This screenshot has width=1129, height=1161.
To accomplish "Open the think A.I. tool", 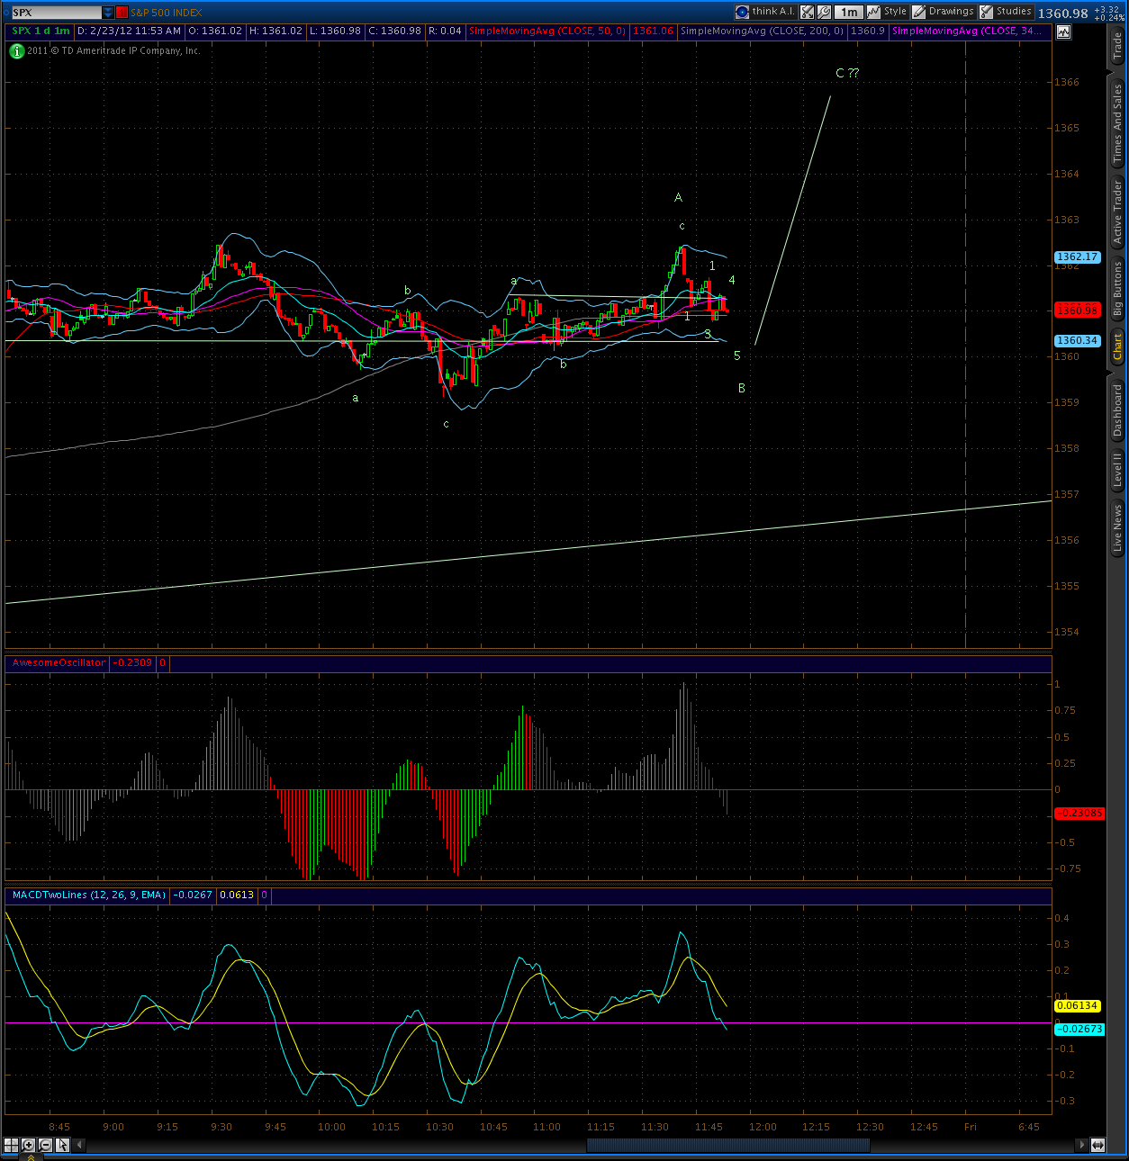I will click(765, 12).
